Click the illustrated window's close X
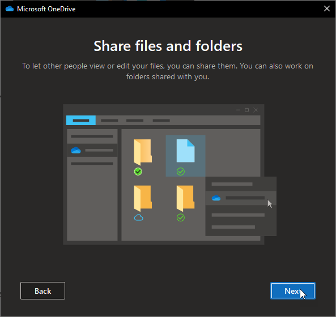The image size is (336, 317). click(256, 110)
